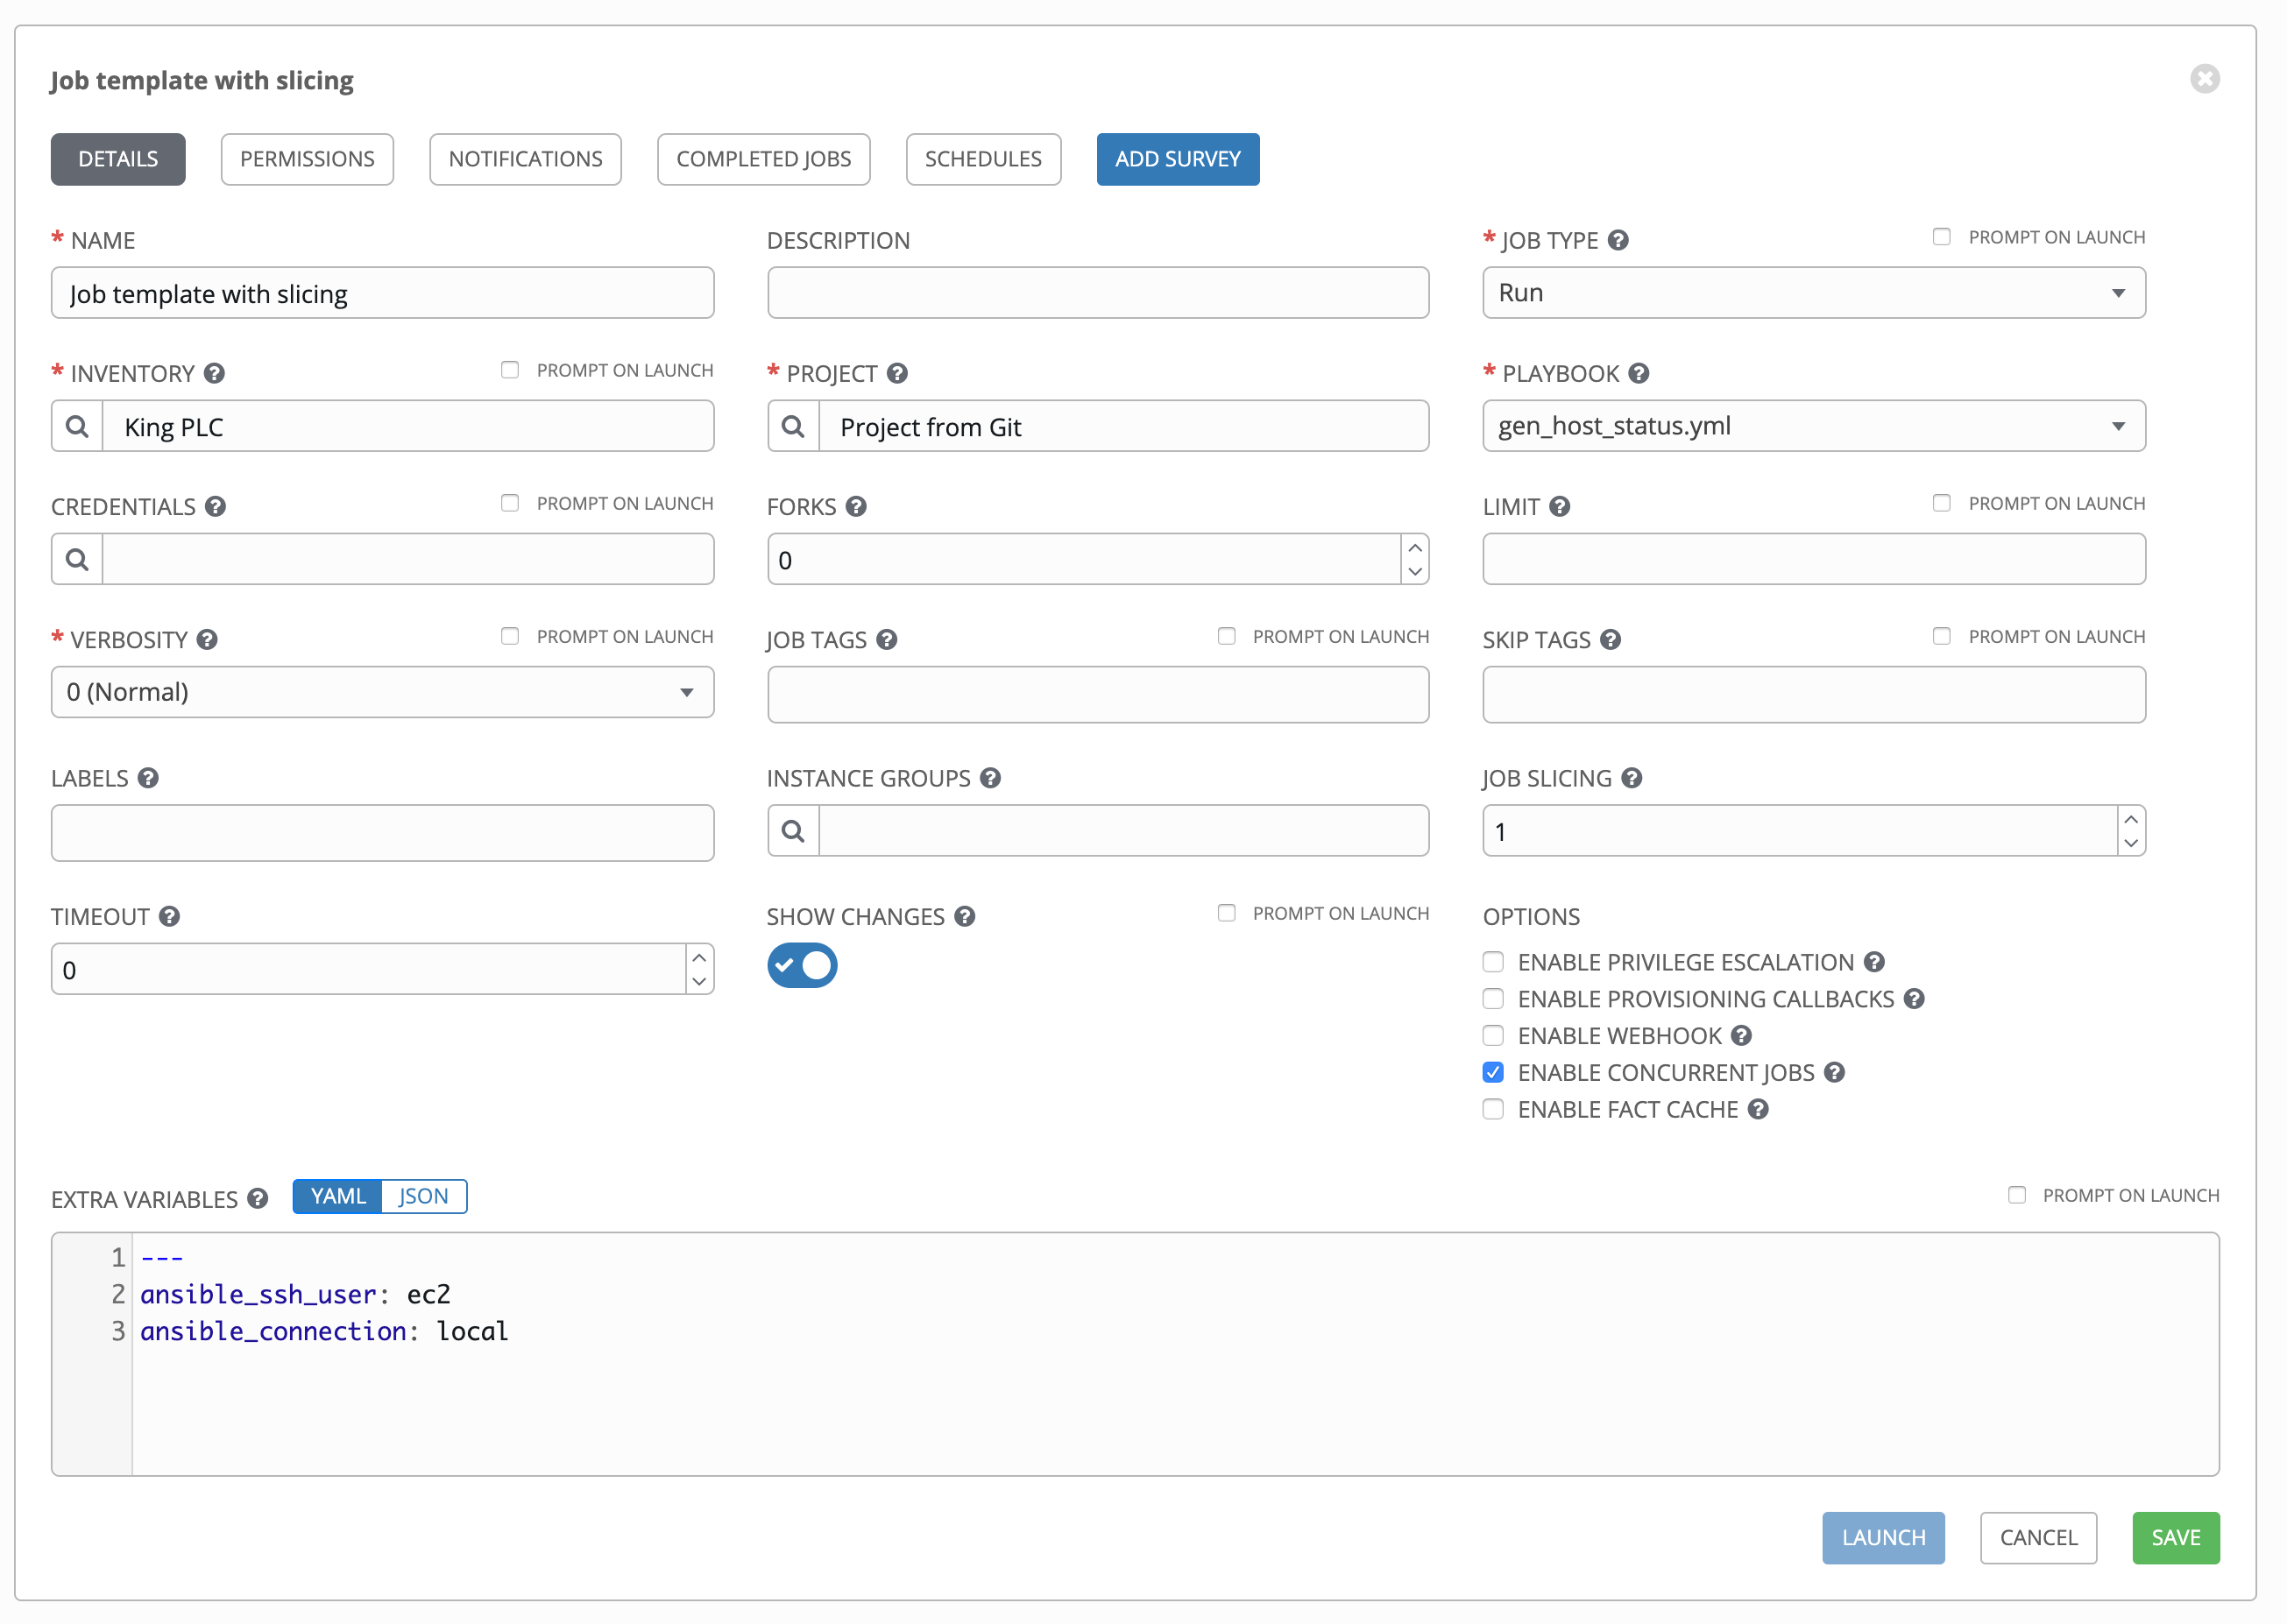Toggle the SHOW CHANGES switch on

(x=804, y=964)
